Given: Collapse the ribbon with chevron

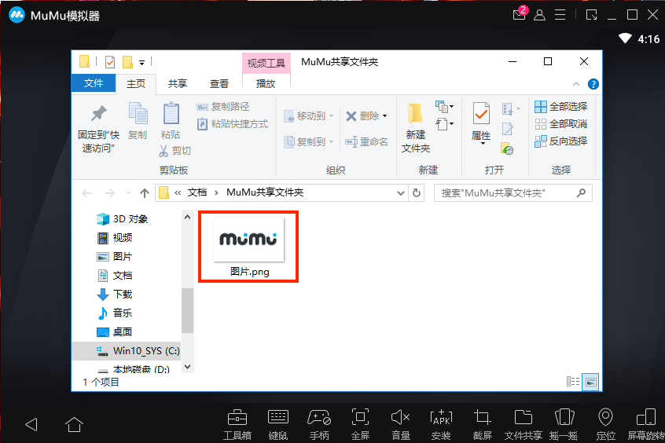Looking at the screenshot, I should [576, 84].
